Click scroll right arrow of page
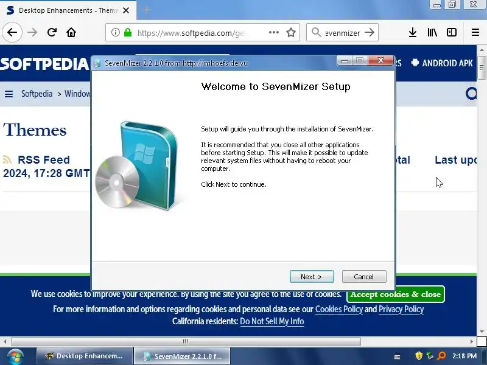Viewport: 487px width, 365px height. coord(471,342)
